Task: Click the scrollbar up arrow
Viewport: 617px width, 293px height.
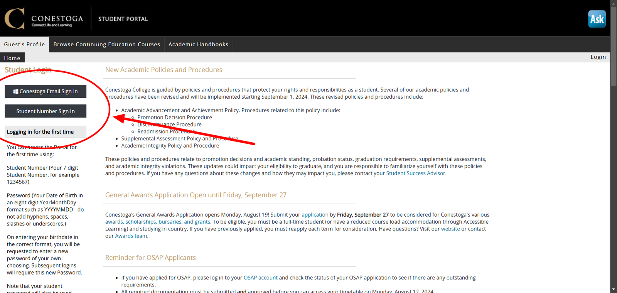Action: pos(614,3)
